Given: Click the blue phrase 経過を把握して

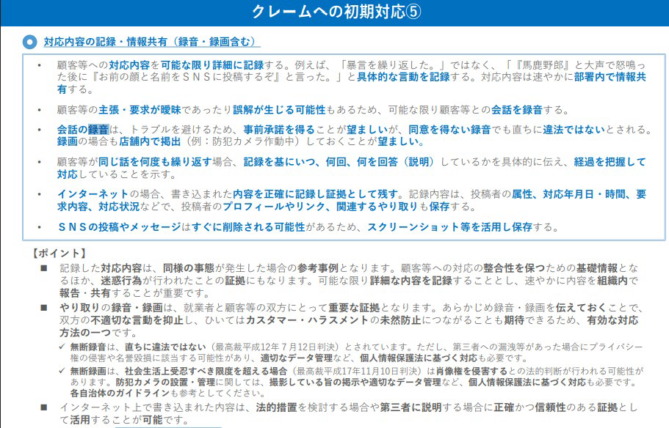Looking at the screenshot, I should pyautogui.click(x=610, y=162).
